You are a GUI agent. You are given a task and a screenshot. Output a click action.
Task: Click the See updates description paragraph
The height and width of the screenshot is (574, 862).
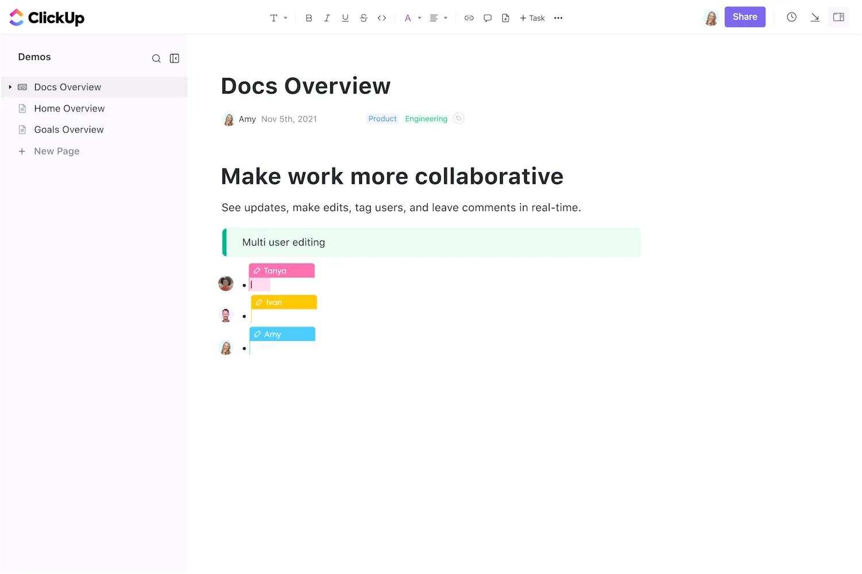[401, 208]
